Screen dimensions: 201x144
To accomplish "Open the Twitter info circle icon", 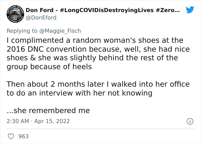I will [x=190, y=121].
